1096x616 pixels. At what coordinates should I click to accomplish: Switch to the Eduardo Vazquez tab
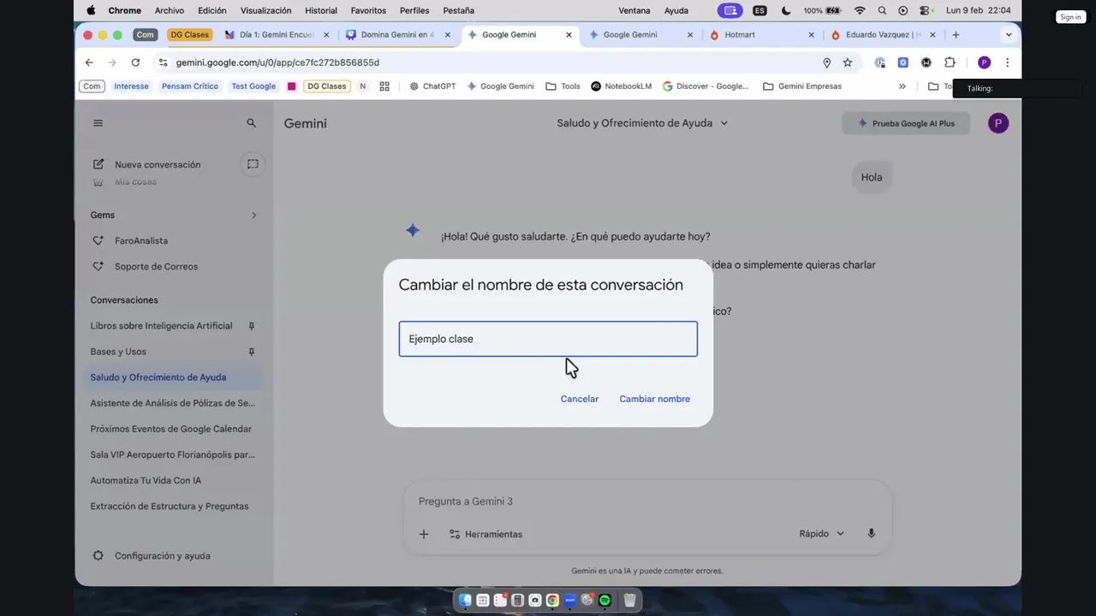pyautogui.click(x=883, y=35)
